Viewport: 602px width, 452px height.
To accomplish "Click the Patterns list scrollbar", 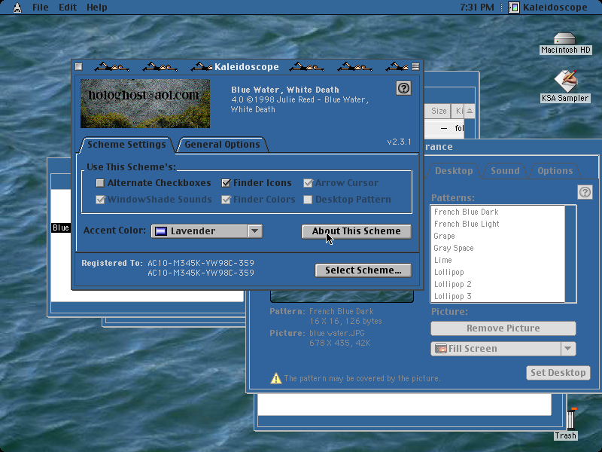I will (570, 254).
